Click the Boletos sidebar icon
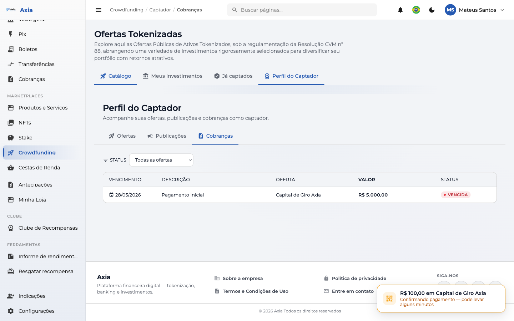 (11, 49)
